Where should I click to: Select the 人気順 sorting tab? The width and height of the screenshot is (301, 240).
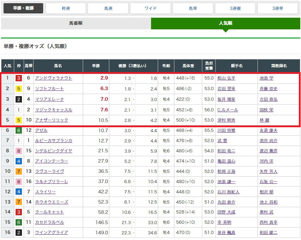[x=225, y=23]
